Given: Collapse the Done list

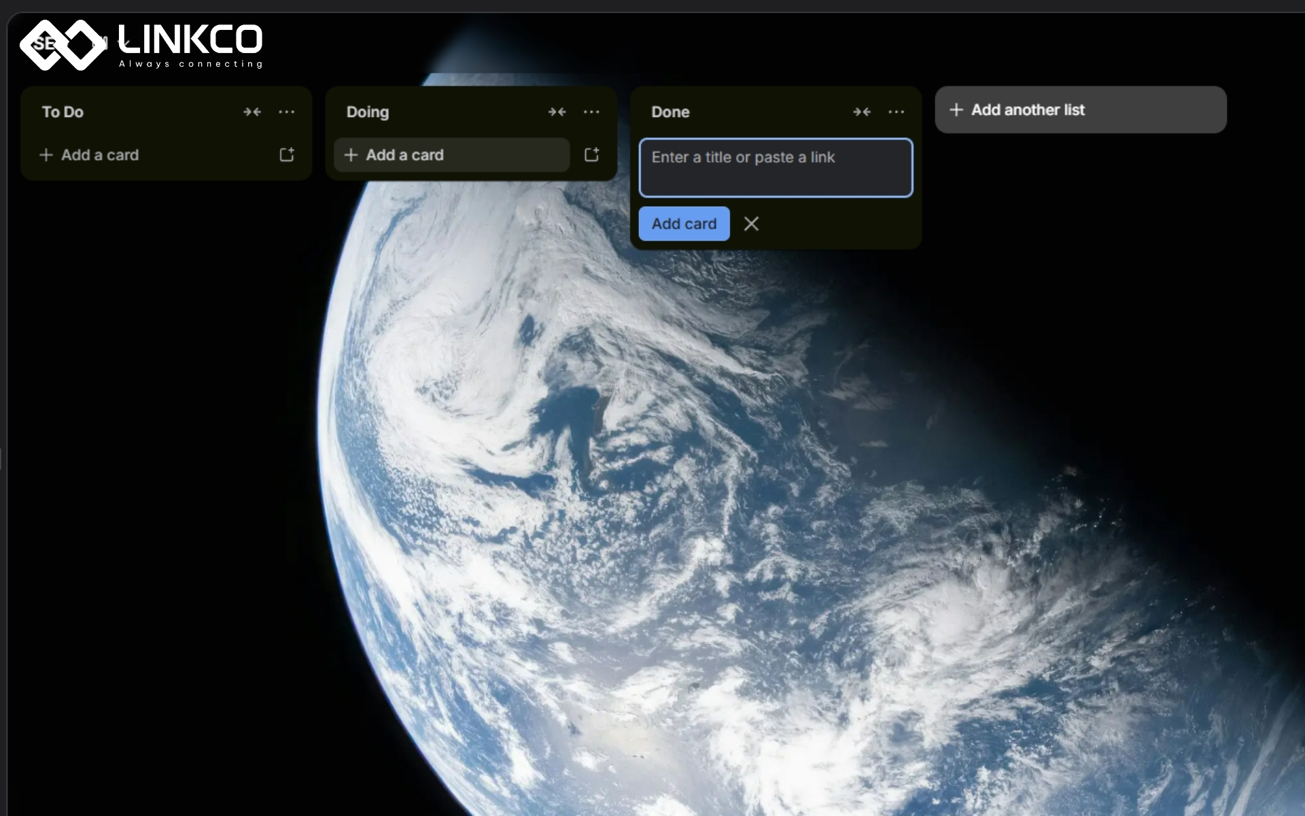Looking at the screenshot, I should [x=862, y=112].
